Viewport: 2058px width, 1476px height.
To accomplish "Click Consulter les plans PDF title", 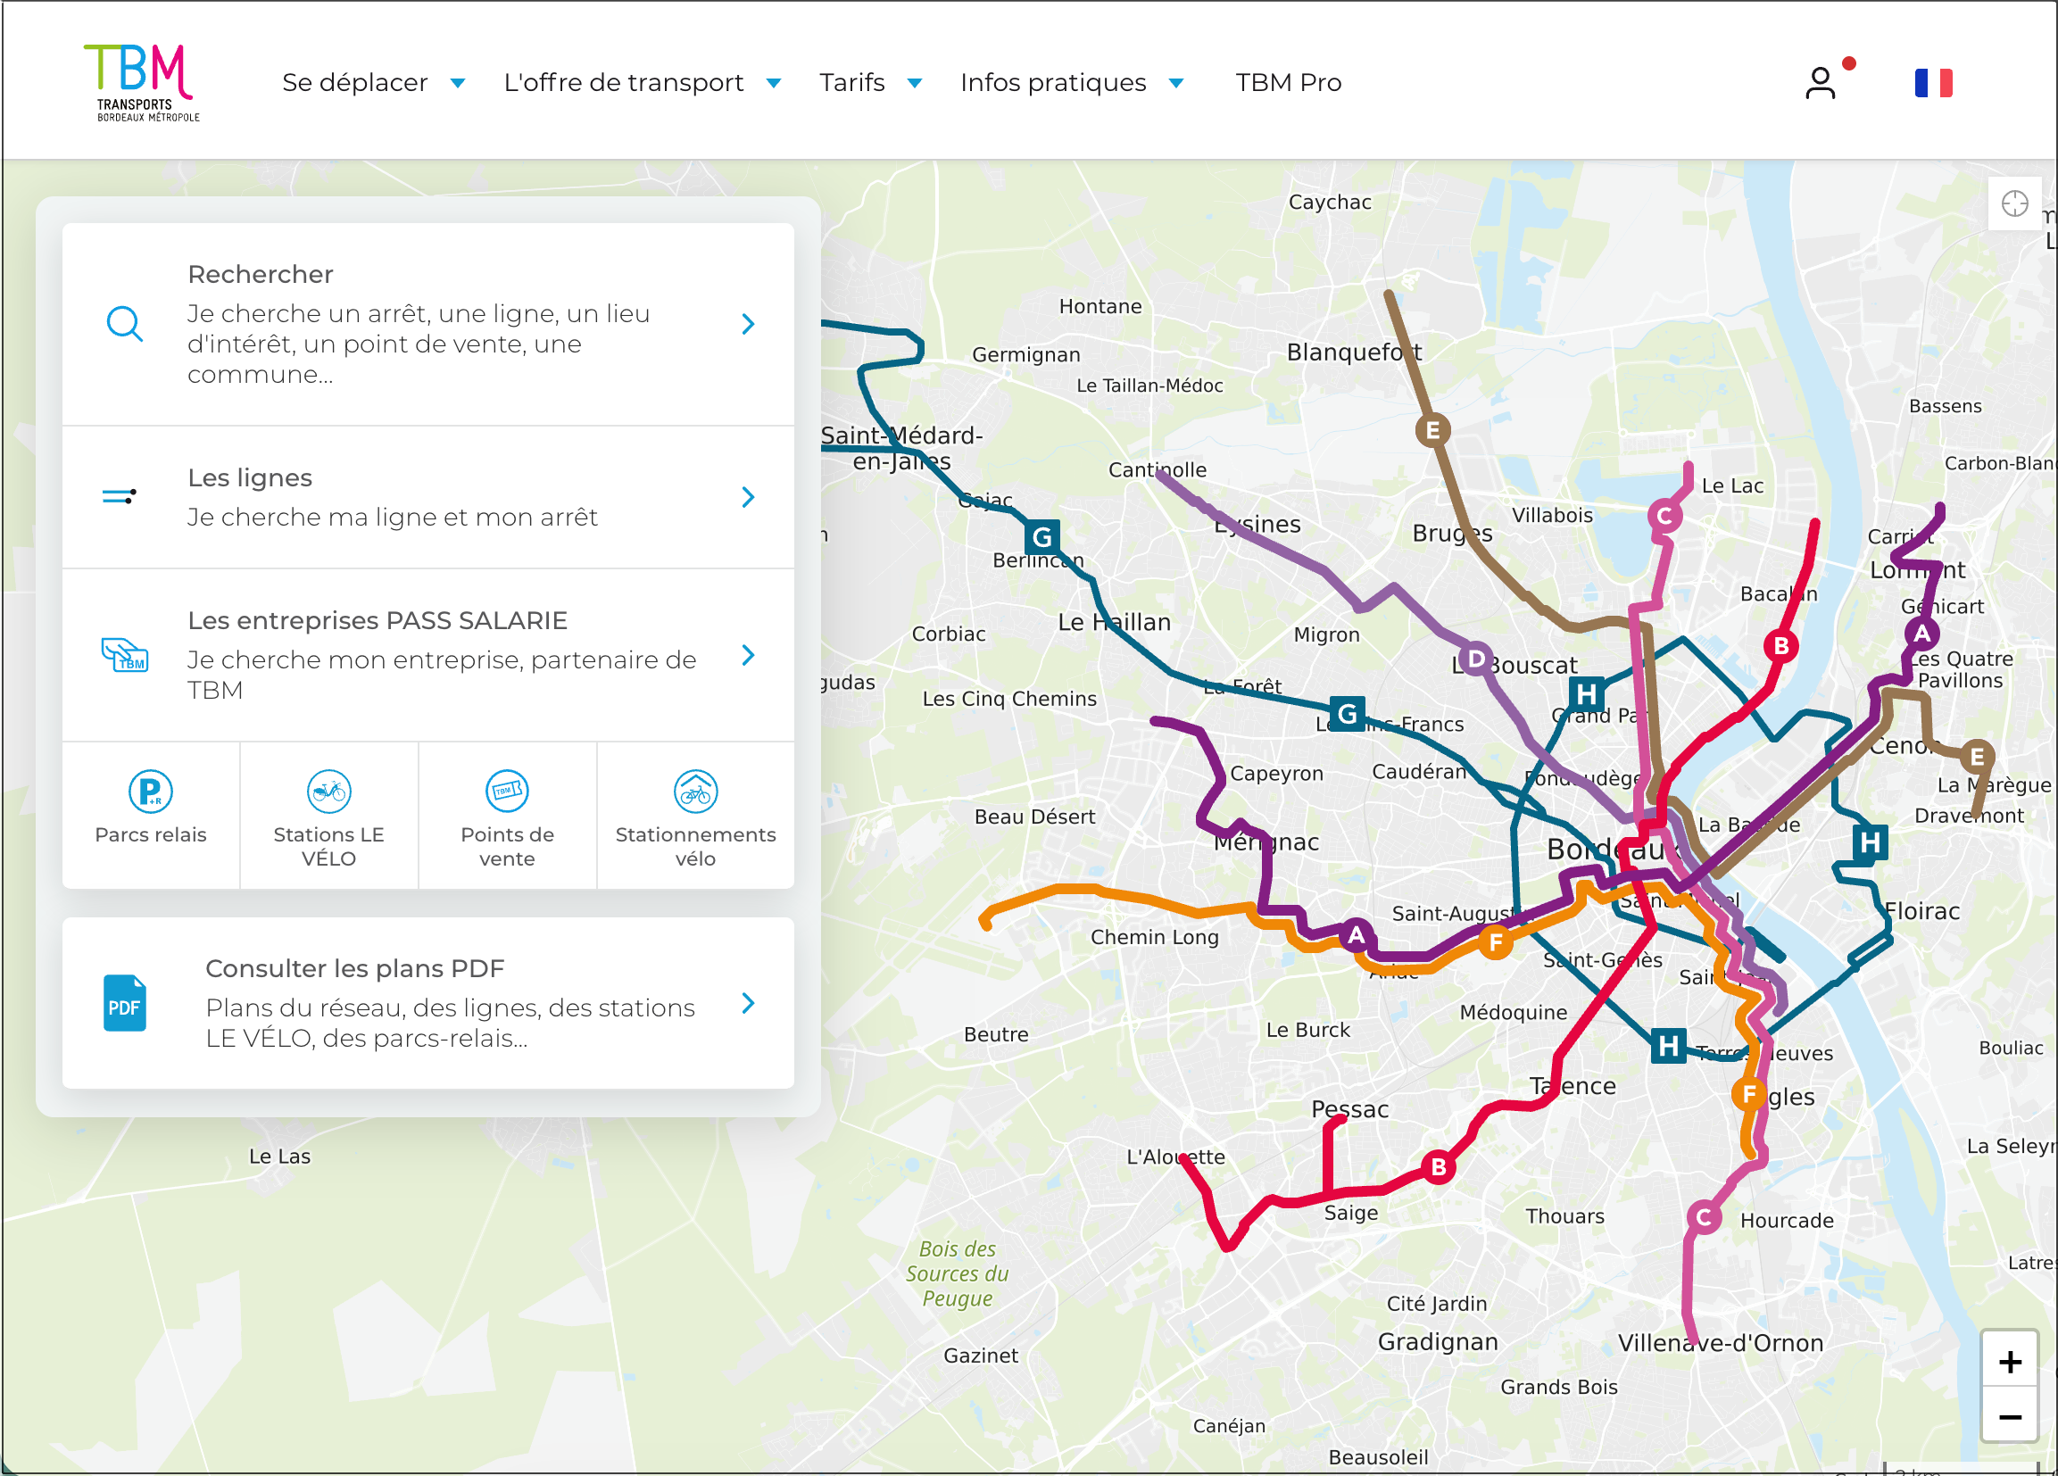I will pos(355,968).
